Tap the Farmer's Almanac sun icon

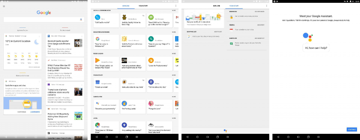[124, 39]
